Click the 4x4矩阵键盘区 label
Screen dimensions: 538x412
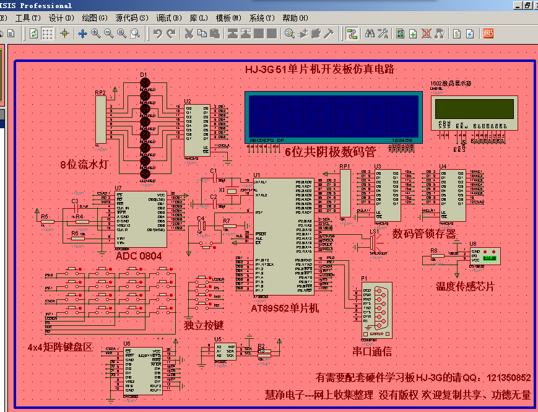tap(60, 347)
